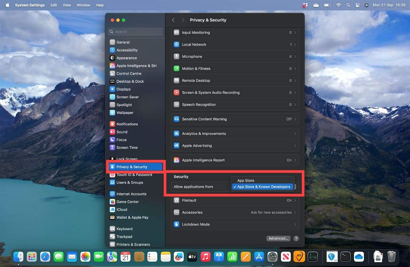Open Music app in the Dock

point(205,257)
